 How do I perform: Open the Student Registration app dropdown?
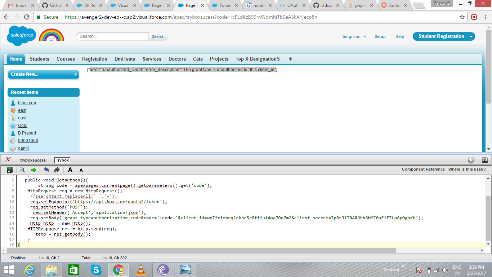471,36
